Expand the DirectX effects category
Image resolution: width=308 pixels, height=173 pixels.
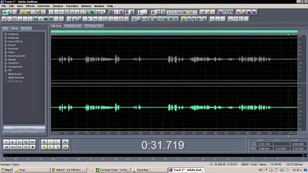tap(6, 45)
